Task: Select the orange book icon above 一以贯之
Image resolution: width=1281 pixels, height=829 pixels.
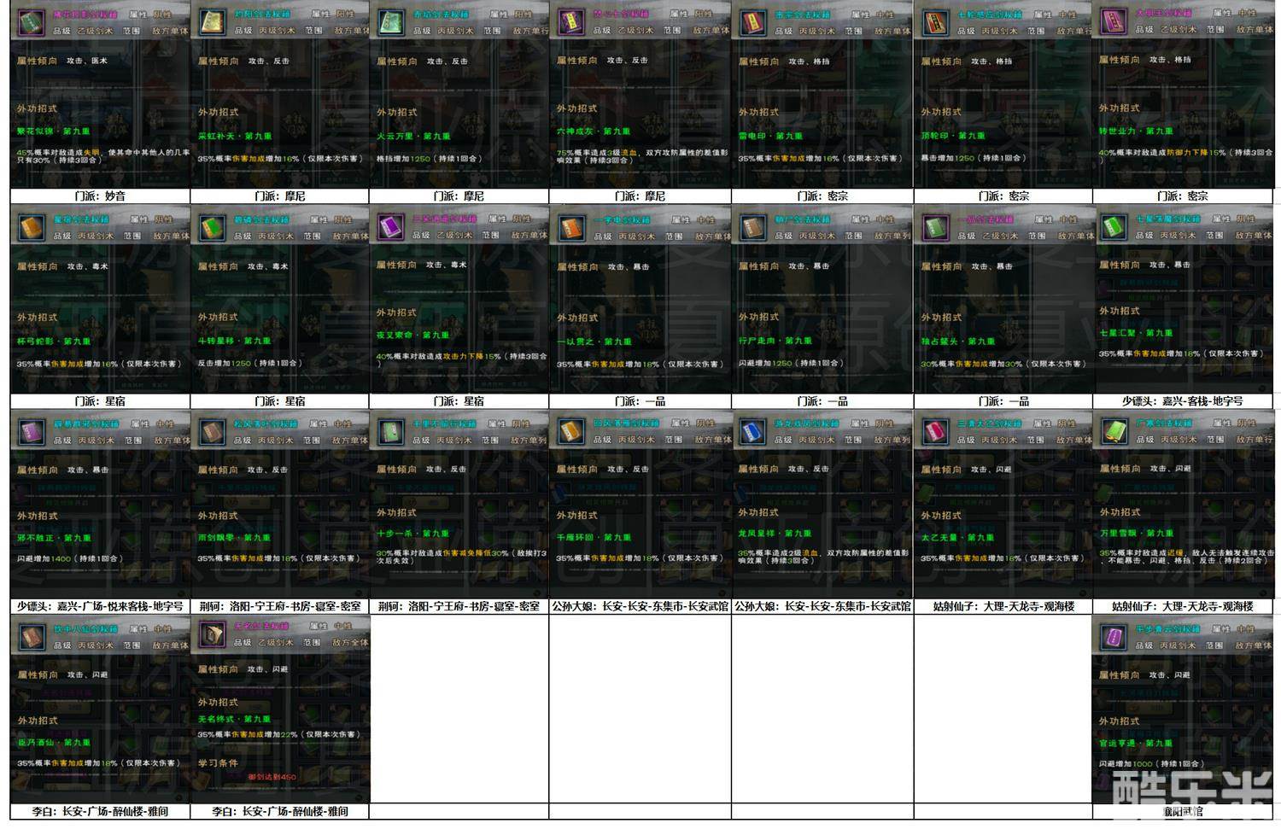Action: pyautogui.click(x=570, y=227)
